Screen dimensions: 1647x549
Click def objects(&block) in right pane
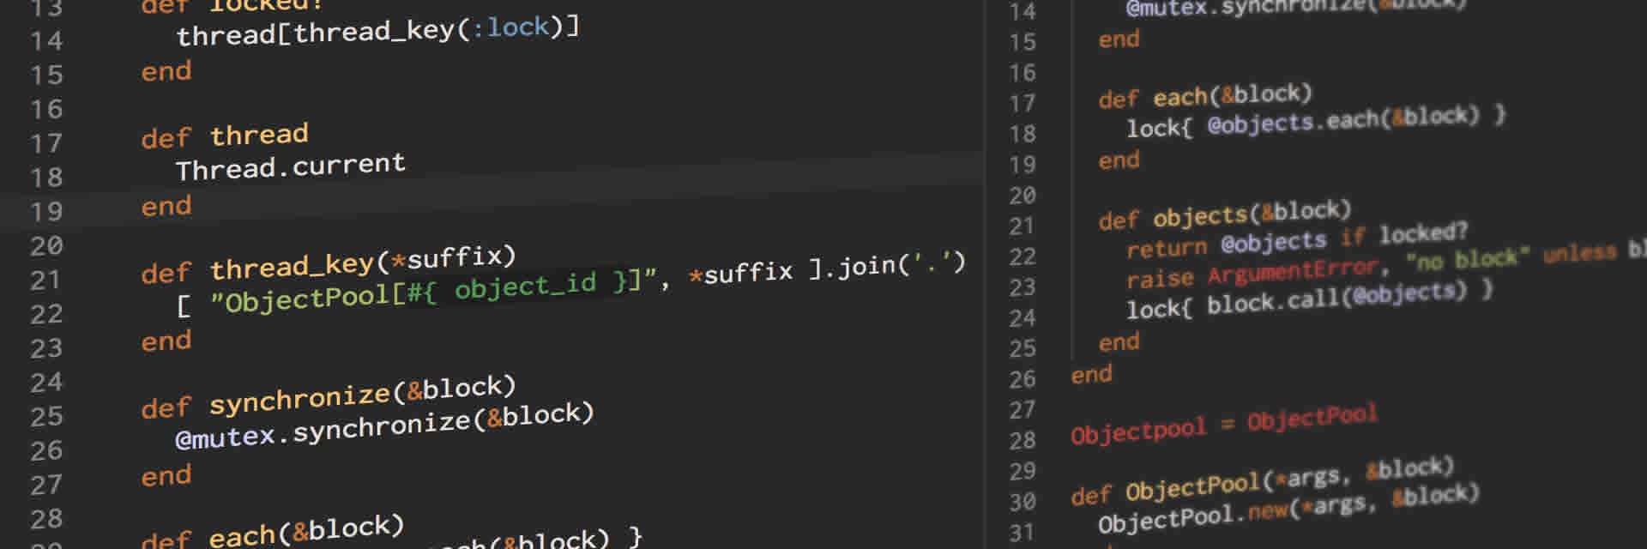point(1224,214)
